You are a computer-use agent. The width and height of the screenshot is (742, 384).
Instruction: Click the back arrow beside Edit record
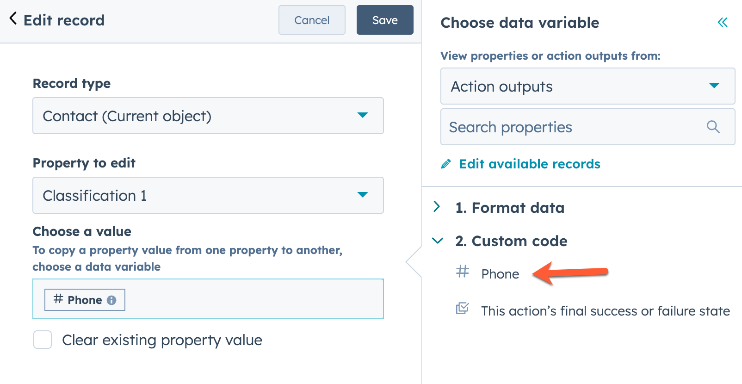[13, 19]
